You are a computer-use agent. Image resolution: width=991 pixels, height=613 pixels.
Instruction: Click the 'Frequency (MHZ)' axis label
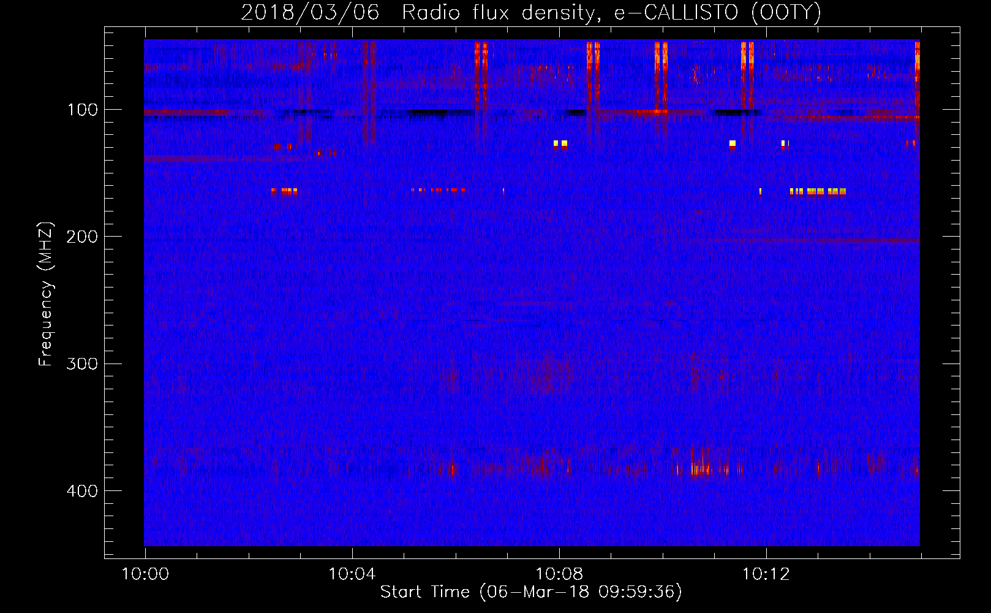pyautogui.click(x=46, y=294)
